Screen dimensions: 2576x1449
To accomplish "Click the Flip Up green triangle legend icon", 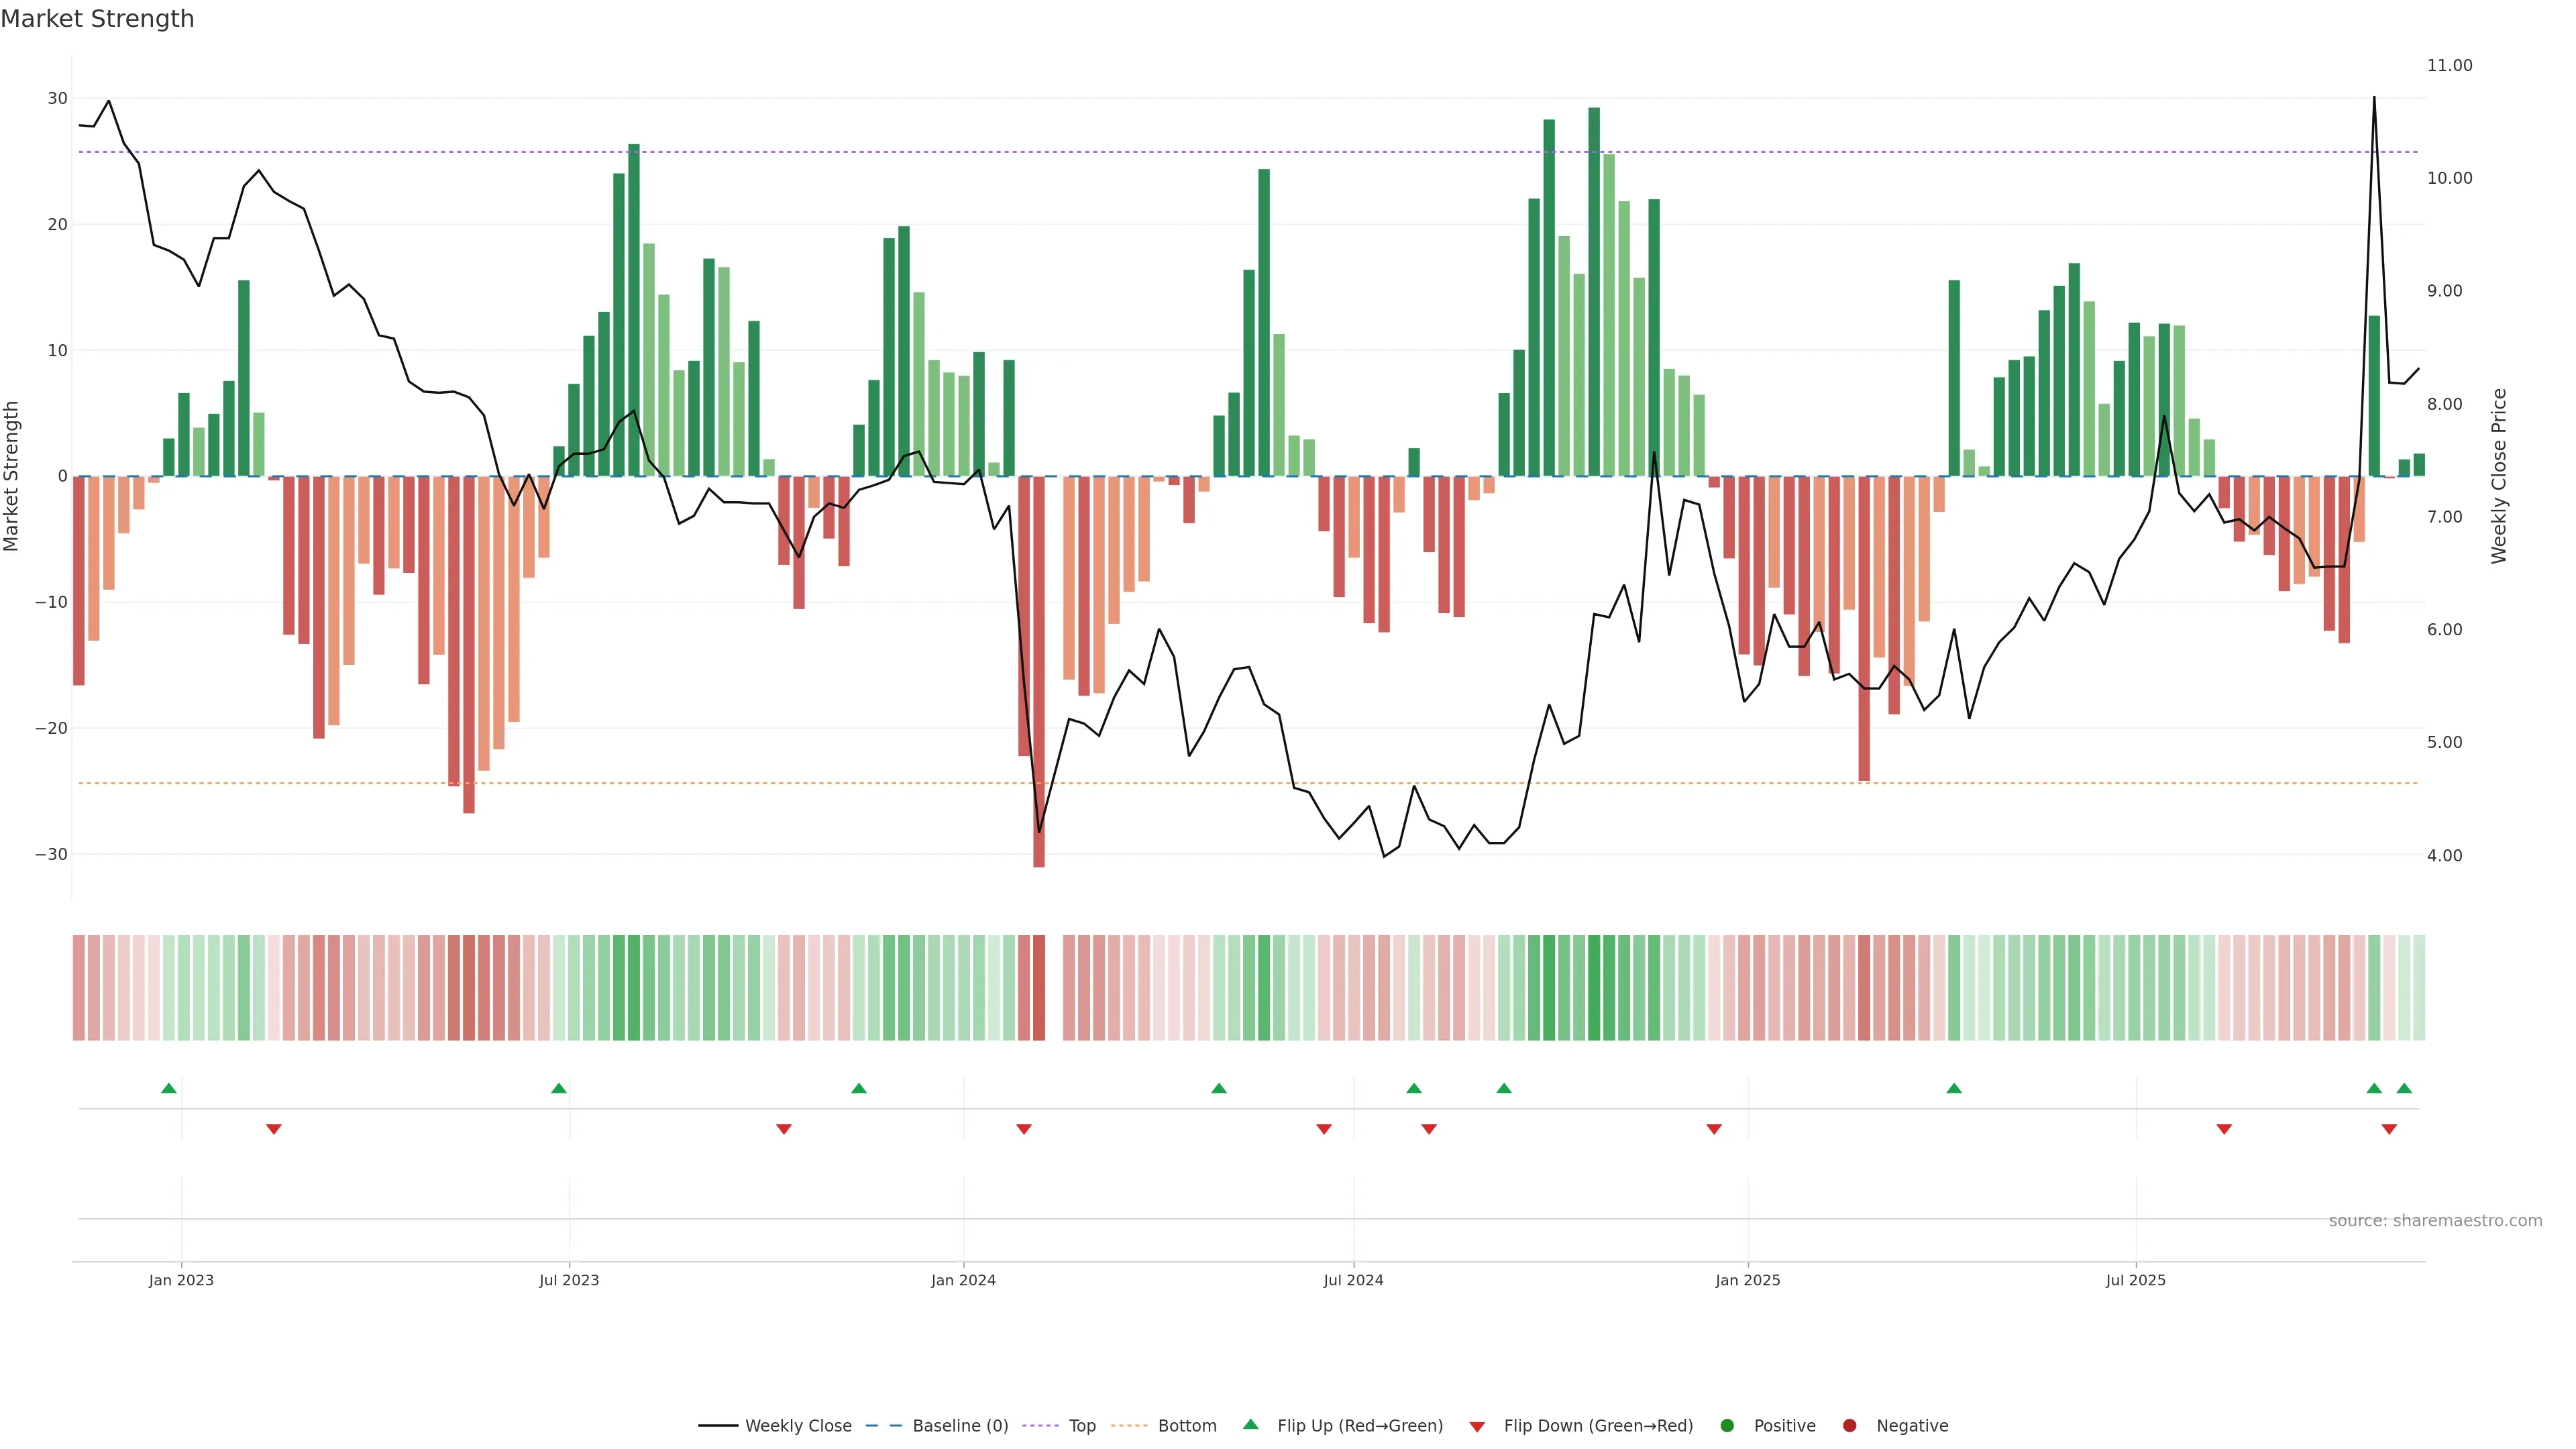I will pyautogui.click(x=1250, y=1424).
